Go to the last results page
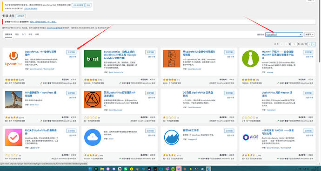 pyautogui.click(x=314, y=44)
